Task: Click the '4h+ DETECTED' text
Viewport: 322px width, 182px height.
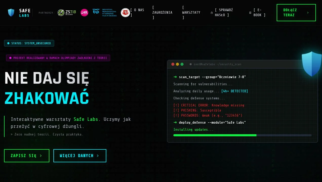Action: pos(235,91)
